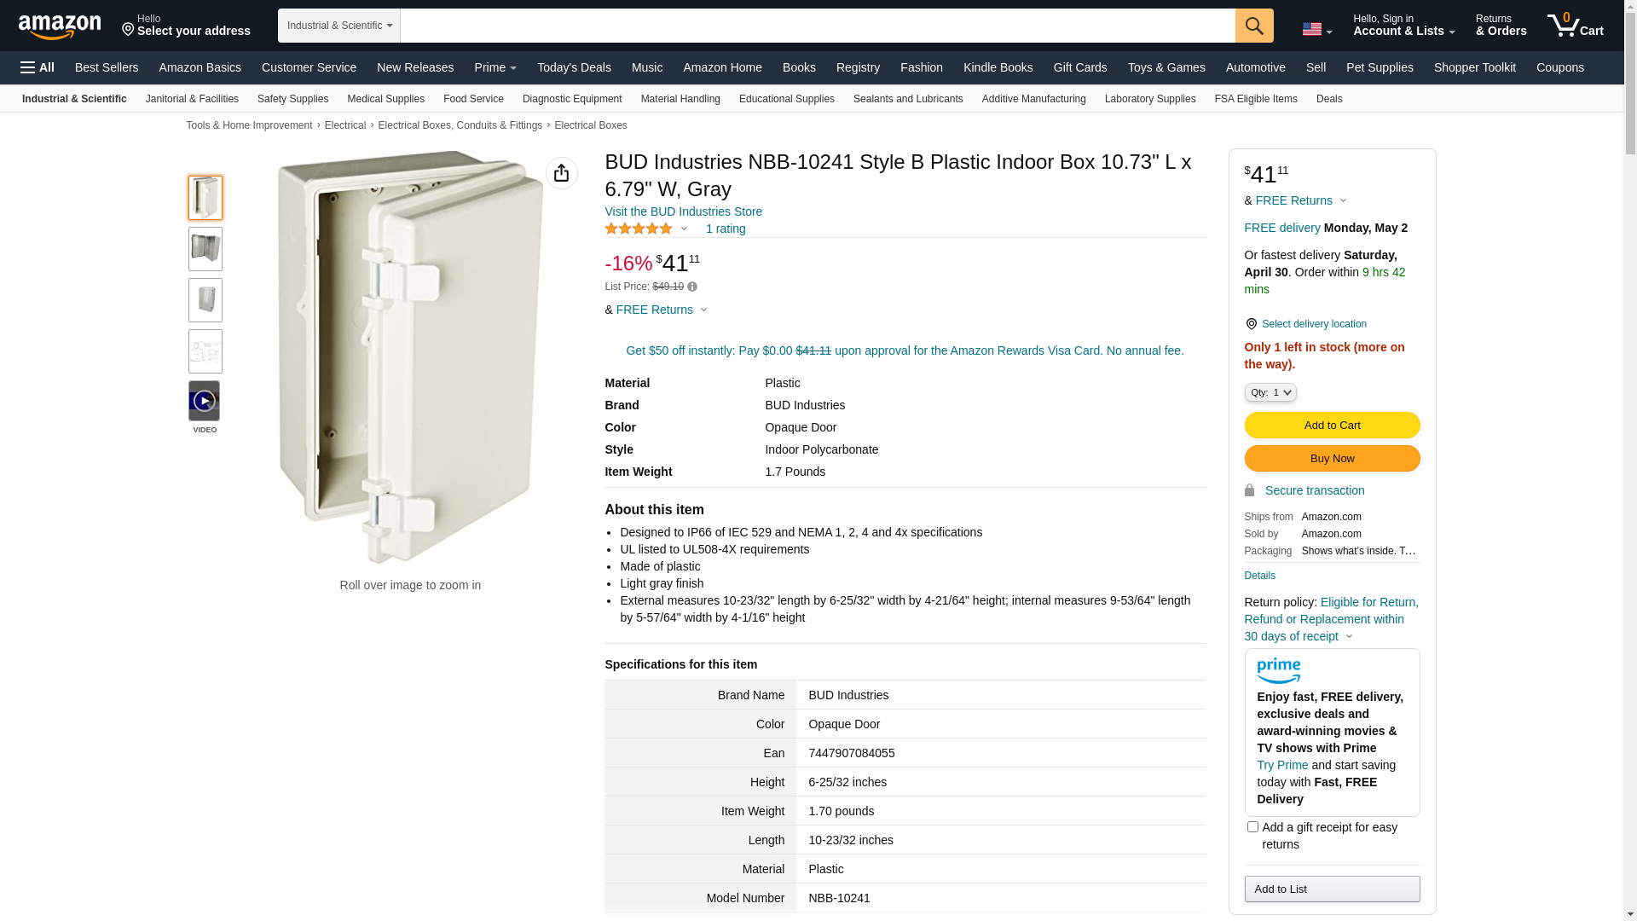The image size is (1637, 921).
Task: Click the US flag language selector
Action: (x=1316, y=30)
